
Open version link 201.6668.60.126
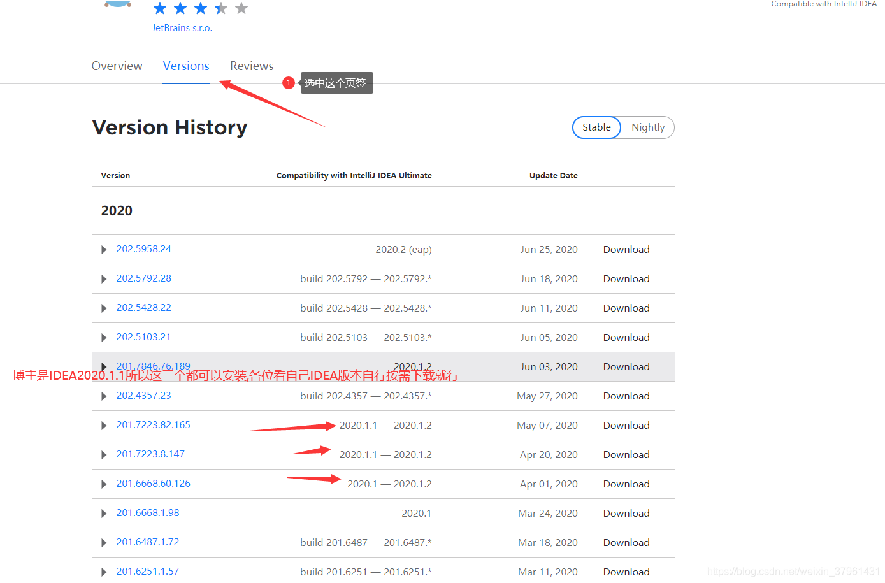point(154,484)
